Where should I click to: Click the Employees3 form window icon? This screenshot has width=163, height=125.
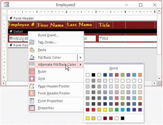[x=6, y=5]
